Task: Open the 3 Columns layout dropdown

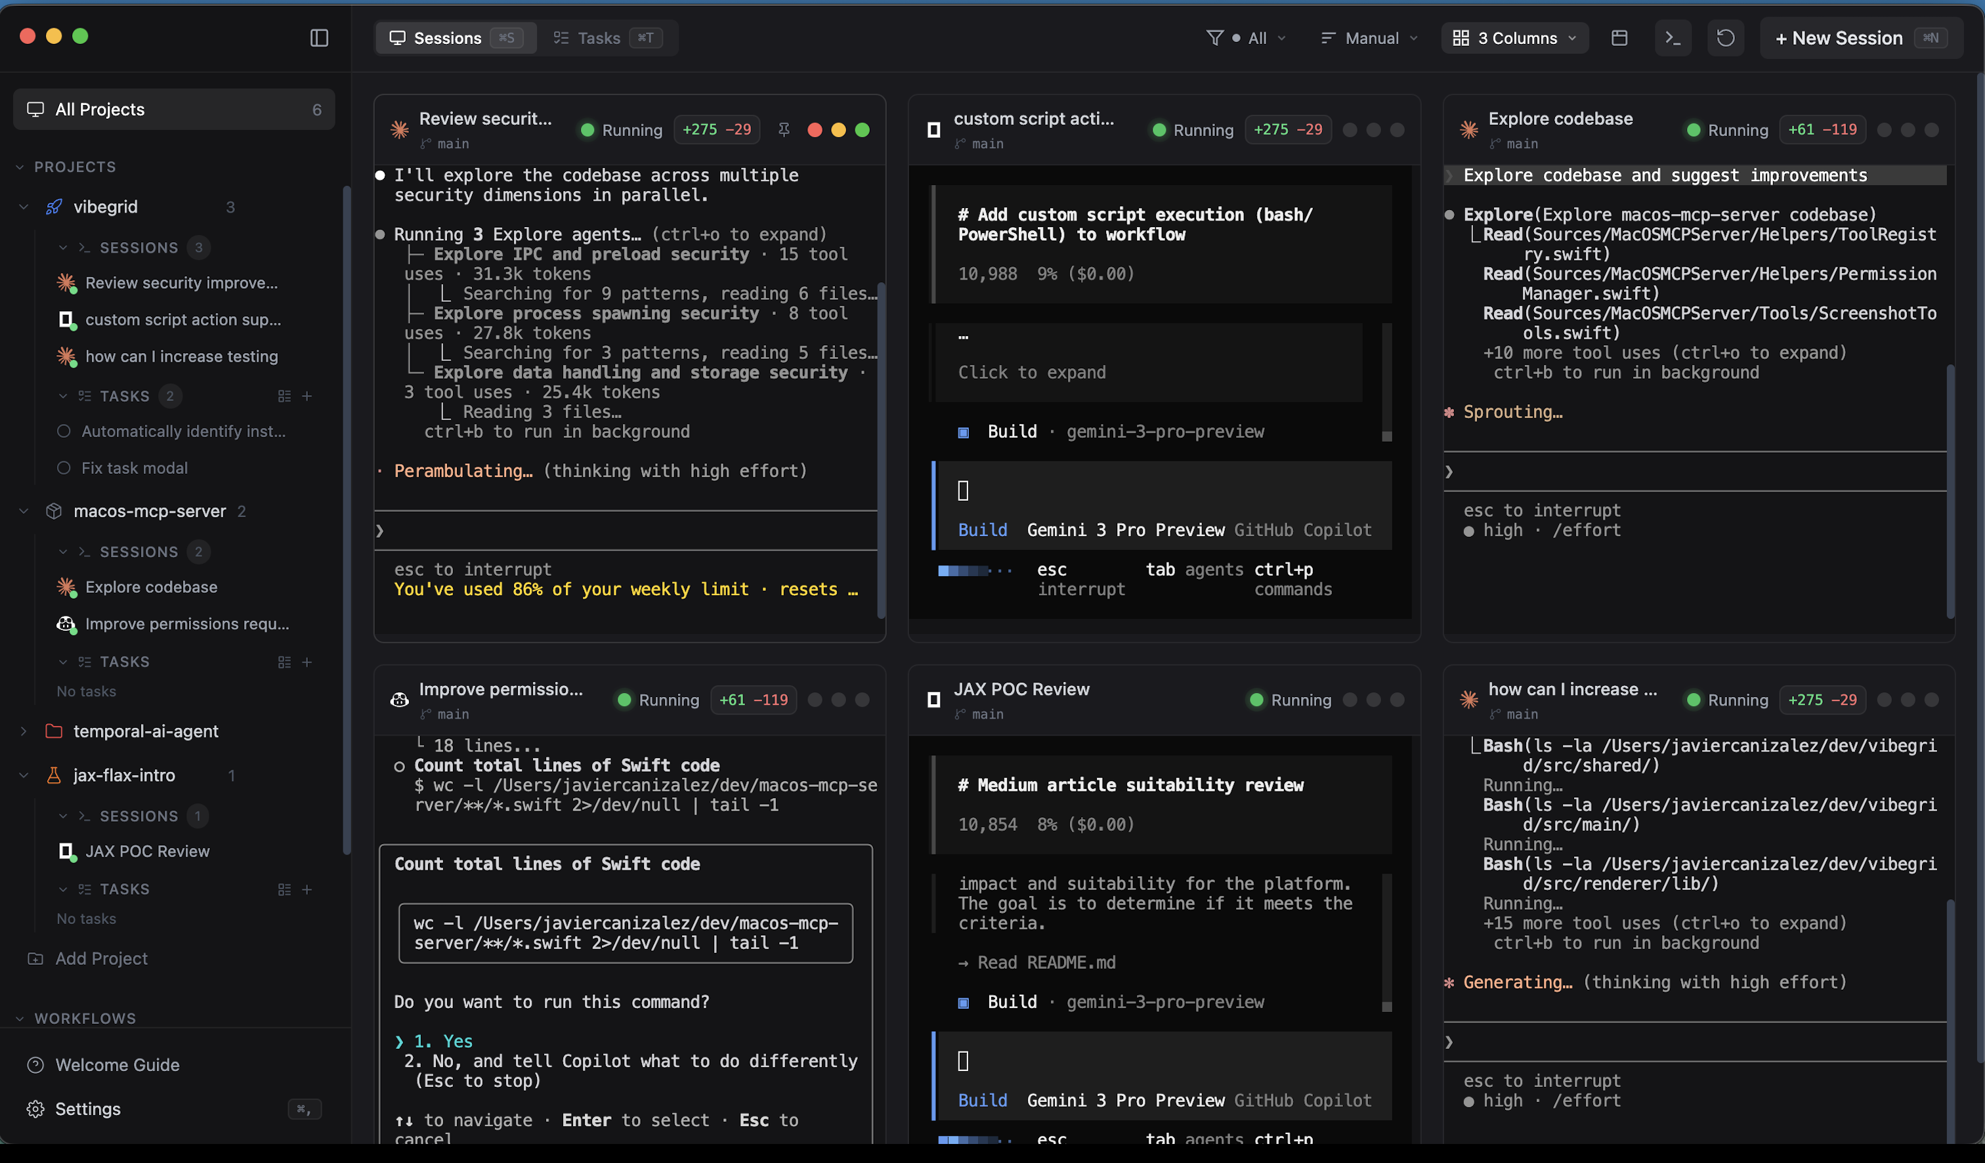Action: [x=1514, y=37]
